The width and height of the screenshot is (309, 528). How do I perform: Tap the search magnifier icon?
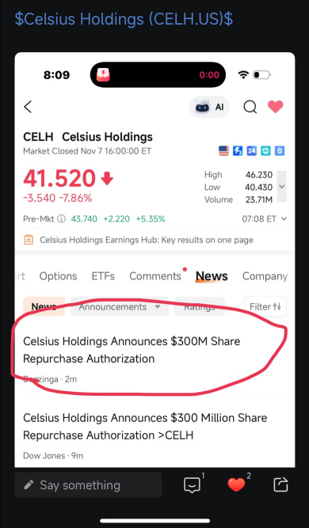(250, 107)
